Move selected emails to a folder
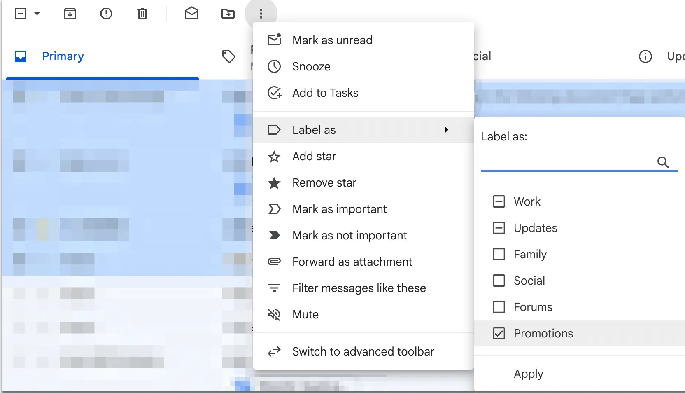 228,14
